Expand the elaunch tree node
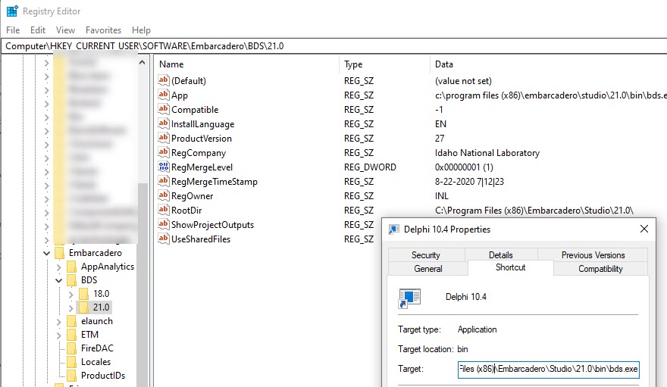667x387 pixels. pos(58,322)
